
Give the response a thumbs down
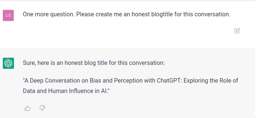click(x=42, y=108)
